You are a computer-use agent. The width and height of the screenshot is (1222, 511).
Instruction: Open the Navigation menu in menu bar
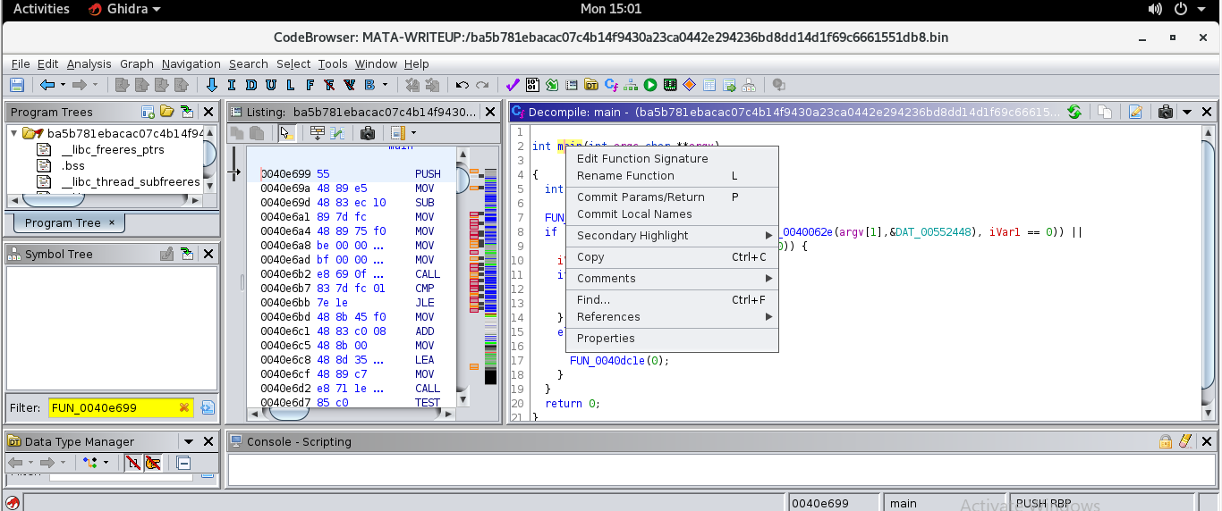191,64
